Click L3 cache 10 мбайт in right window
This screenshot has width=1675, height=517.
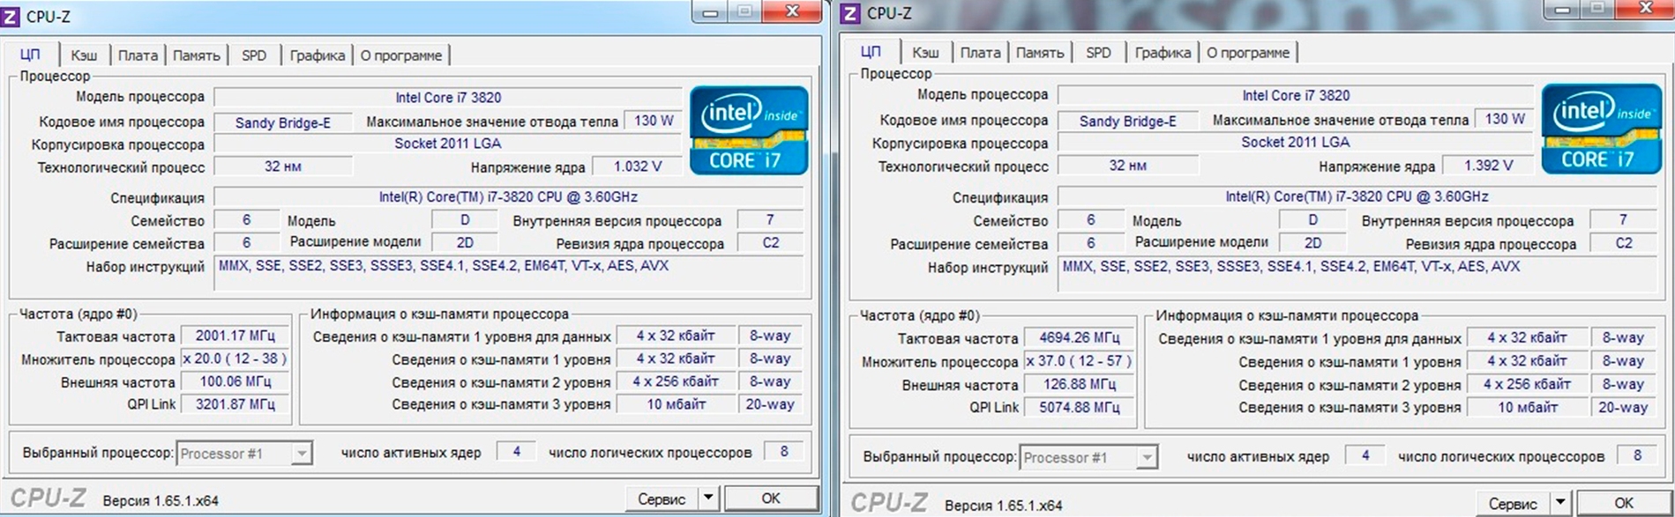click(1529, 407)
